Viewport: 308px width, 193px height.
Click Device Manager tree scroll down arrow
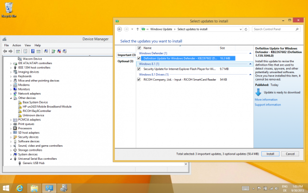coord(186,164)
